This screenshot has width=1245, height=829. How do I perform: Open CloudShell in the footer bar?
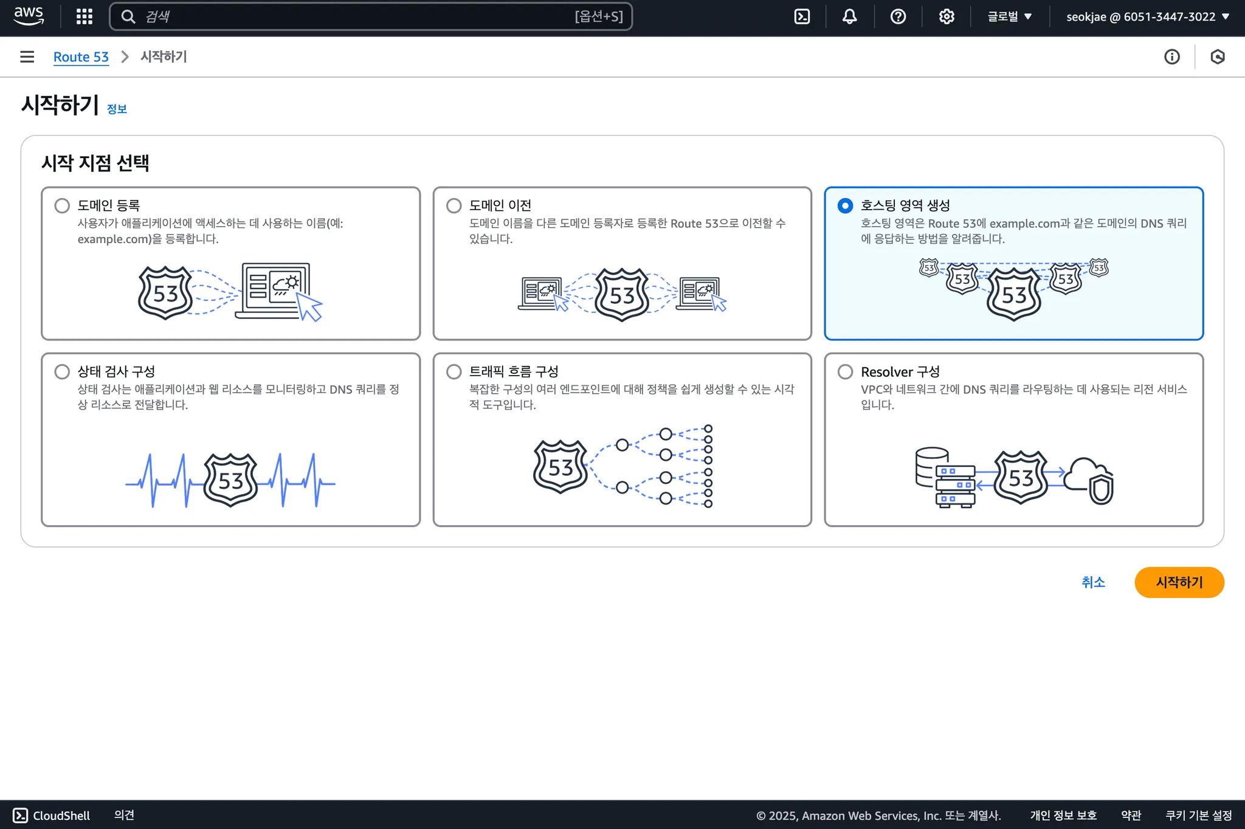52,815
